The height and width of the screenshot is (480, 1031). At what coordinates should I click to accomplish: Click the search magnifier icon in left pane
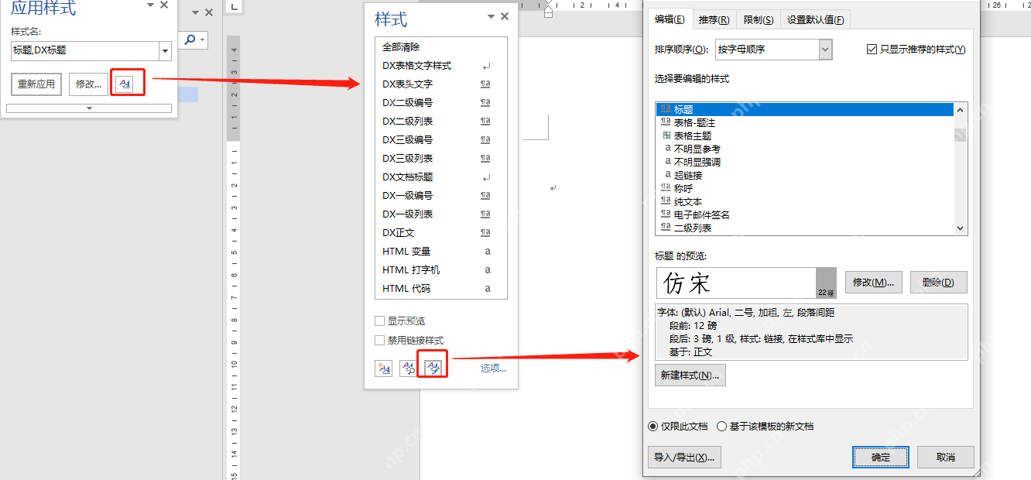pos(190,39)
